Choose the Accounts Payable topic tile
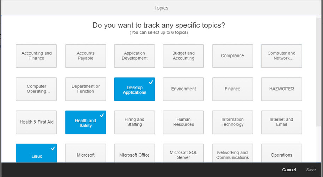Screen dimensions: 323x177 pos(85,56)
